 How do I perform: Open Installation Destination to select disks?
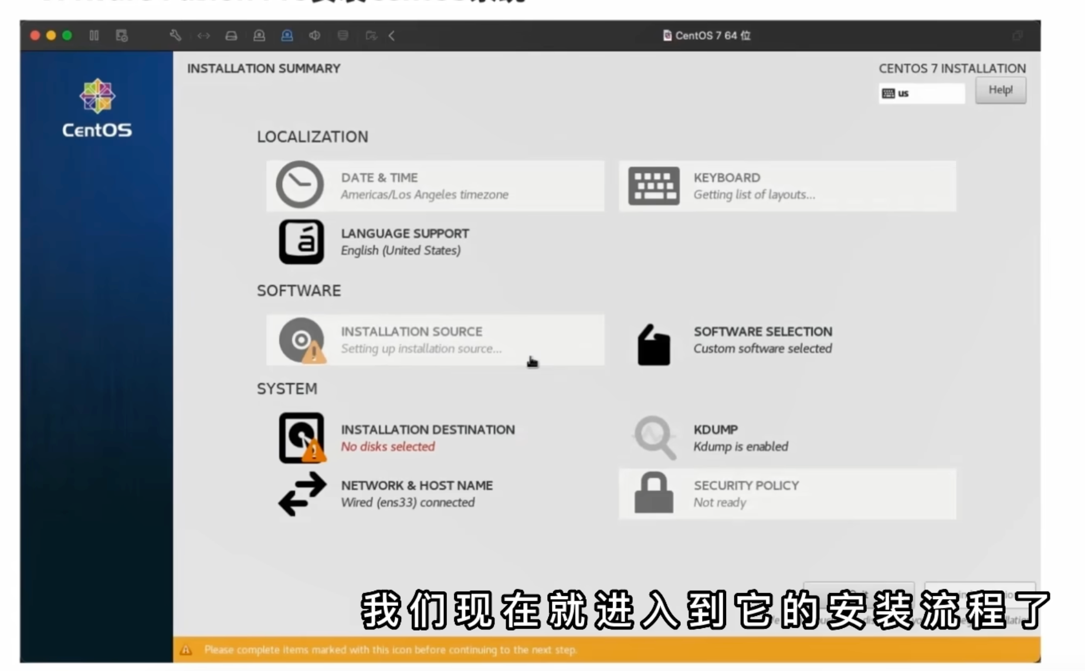tap(435, 438)
